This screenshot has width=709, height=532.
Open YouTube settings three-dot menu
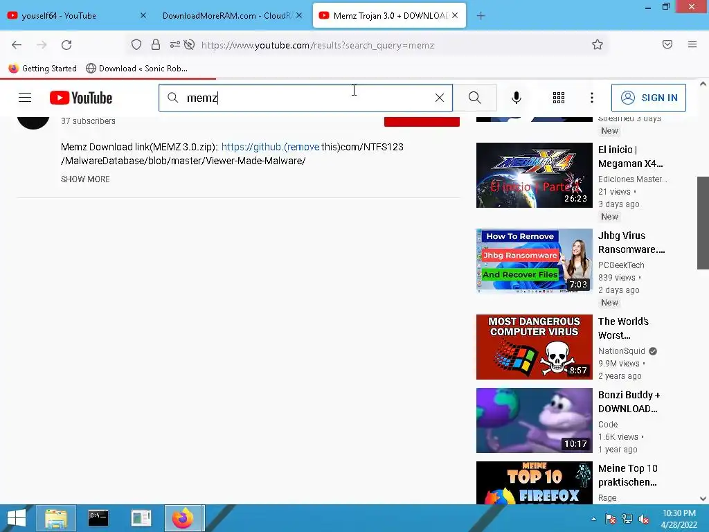tap(592, 98)
